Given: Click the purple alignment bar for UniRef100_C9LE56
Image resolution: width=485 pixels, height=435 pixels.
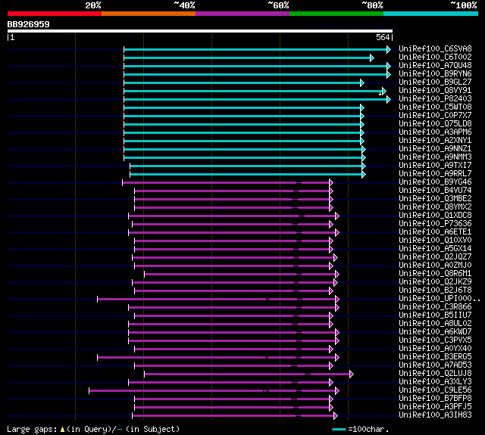Looking at the screenshot, I should 212,391.
